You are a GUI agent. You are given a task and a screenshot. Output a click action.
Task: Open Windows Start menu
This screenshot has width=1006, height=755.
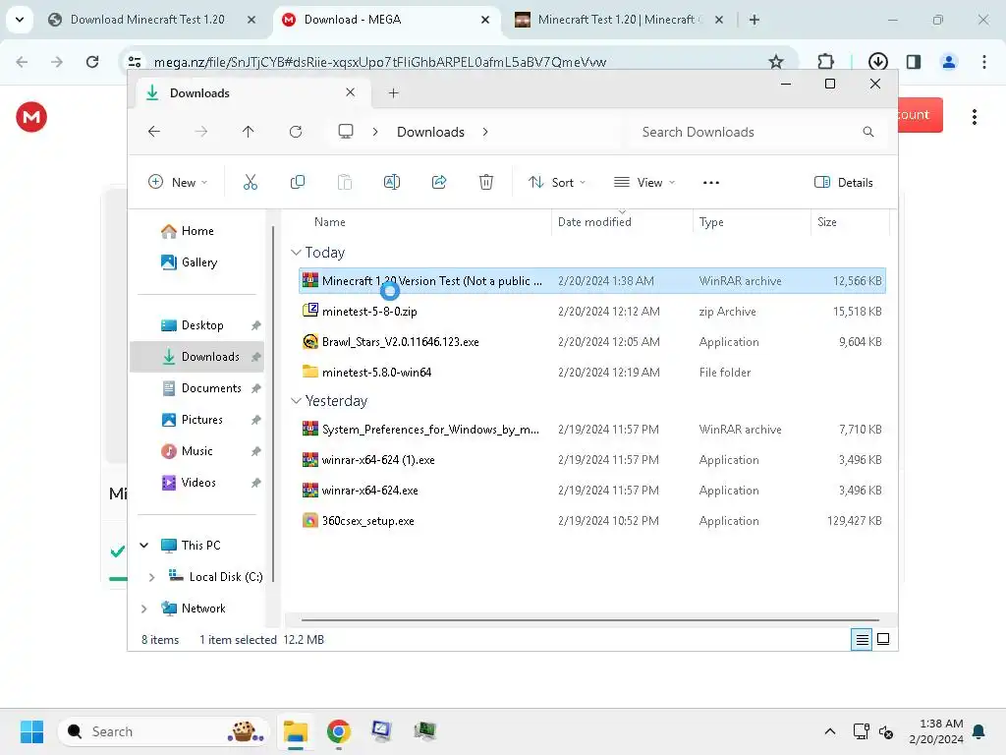tap(31, 731)
